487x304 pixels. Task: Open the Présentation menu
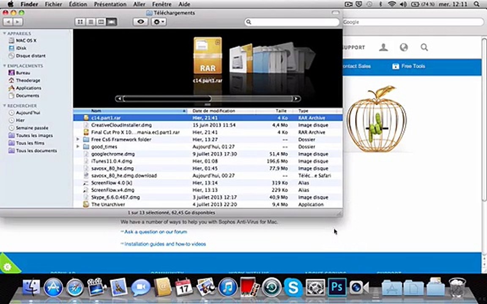(x=110, y=4)
